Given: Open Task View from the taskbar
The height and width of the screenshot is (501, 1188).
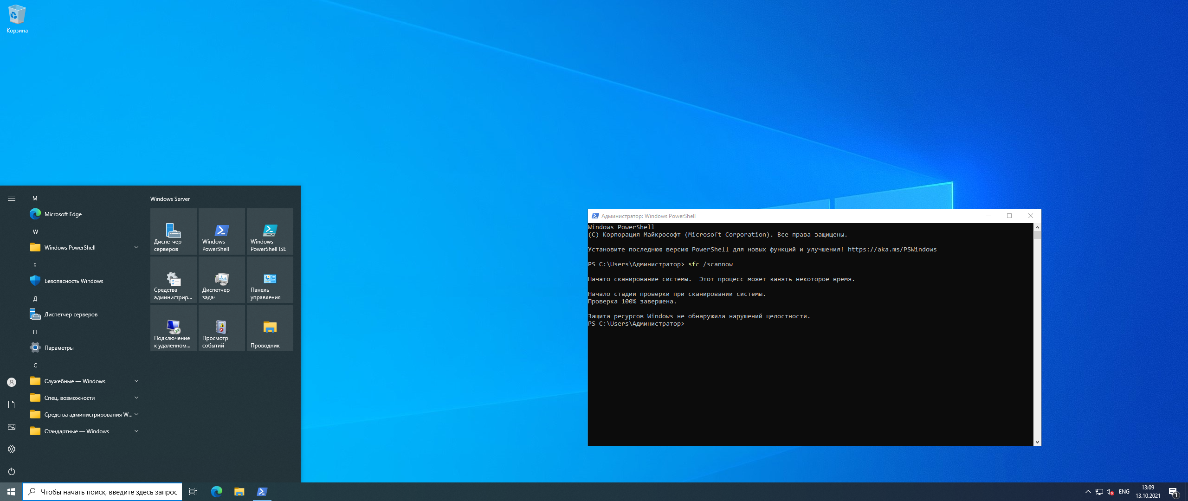Looking at the screenshot, I should coord(193,492).
